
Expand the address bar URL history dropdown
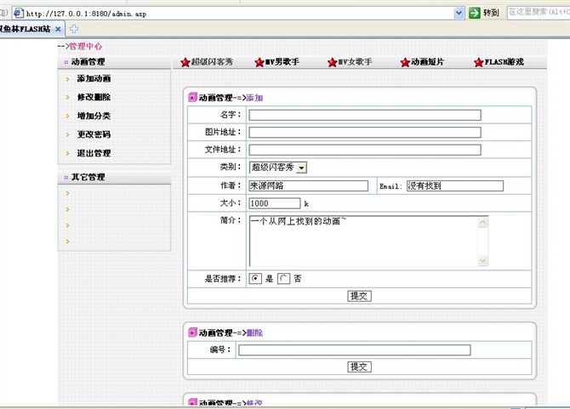click(459, 14)
